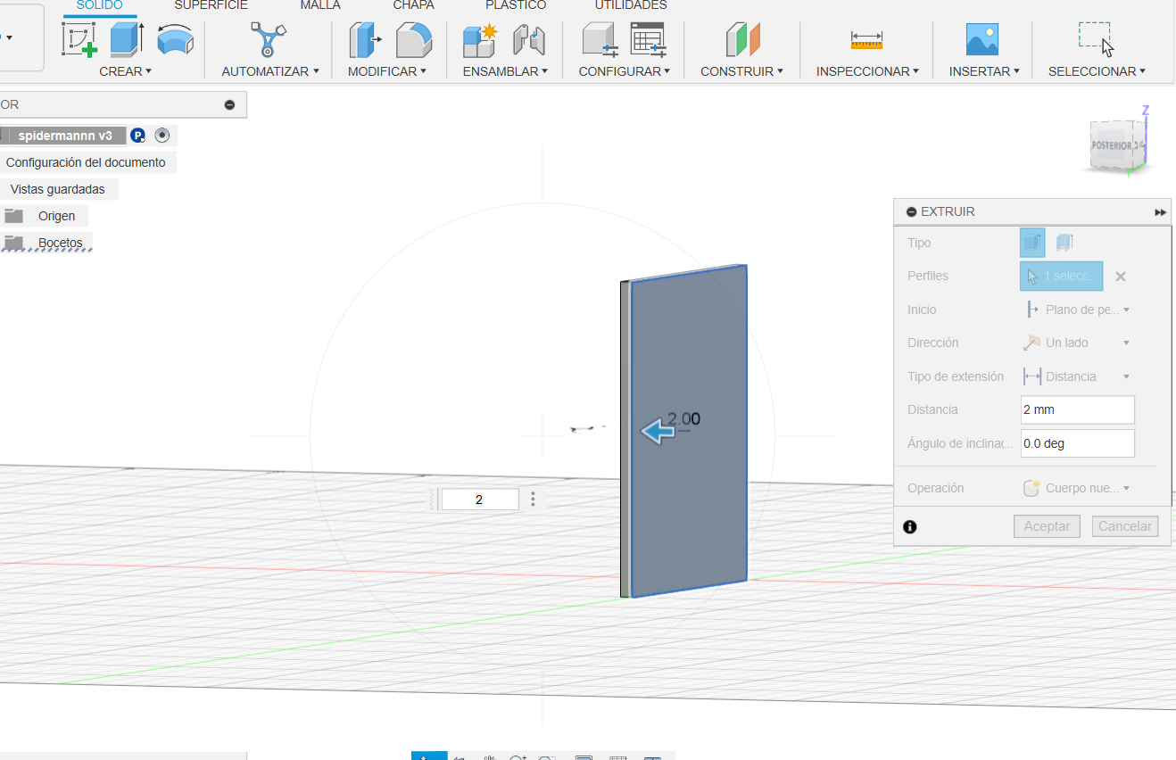The height and width of the screenshot is (760, 1176).
Task: Collapse the browser panel with minus icon
Action: click(x=229, y=105)
